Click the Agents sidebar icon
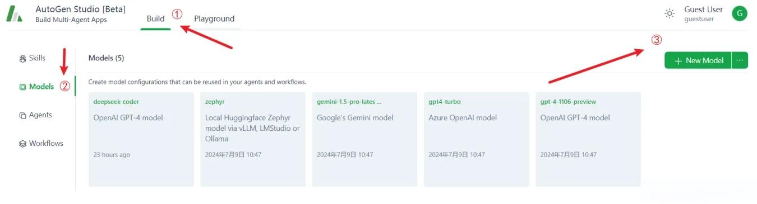 [23, 116]
